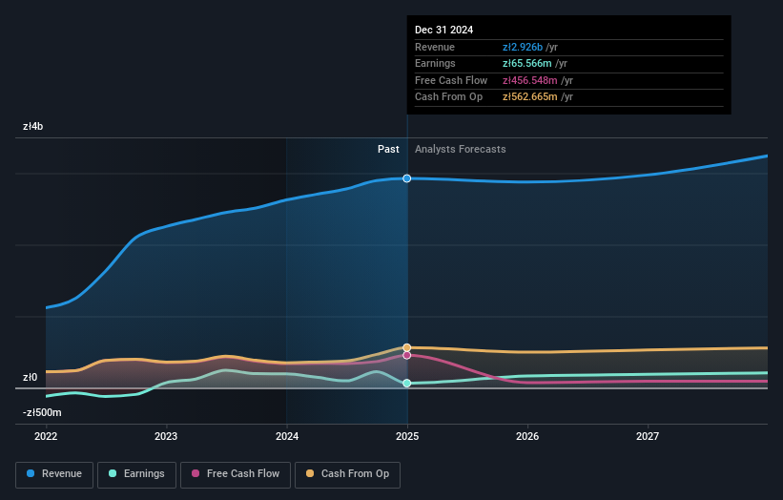
Task: Click the Earnings data point at 2025
Action: click(407, 384)
